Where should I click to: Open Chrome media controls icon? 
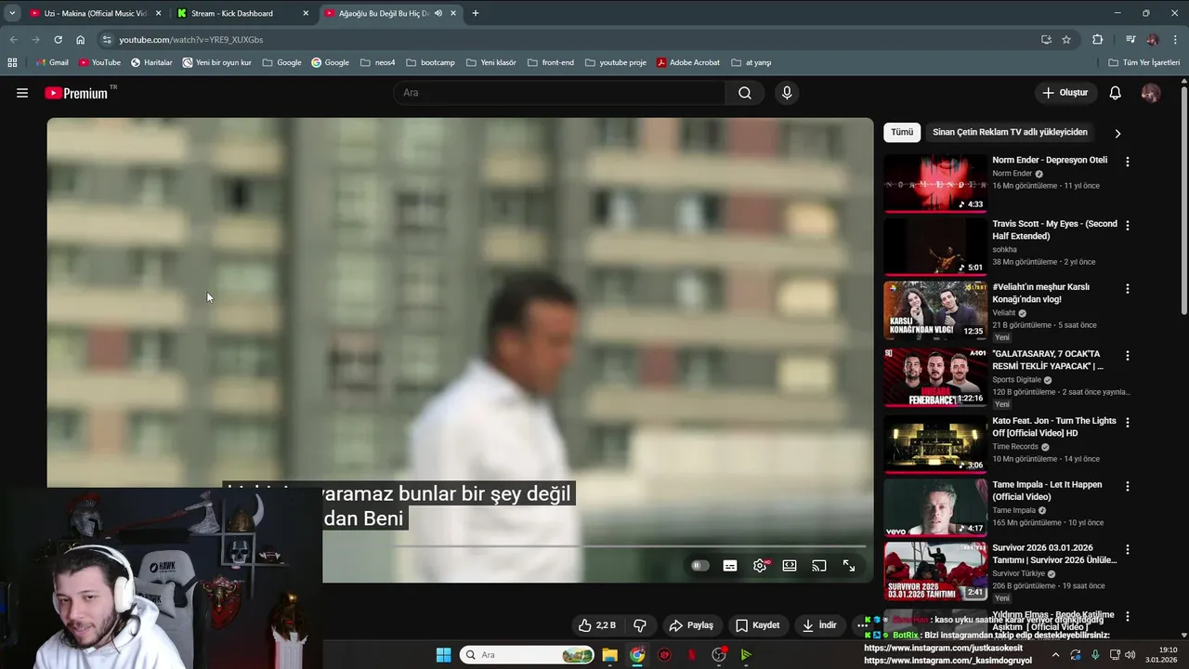pos(1130,40)
